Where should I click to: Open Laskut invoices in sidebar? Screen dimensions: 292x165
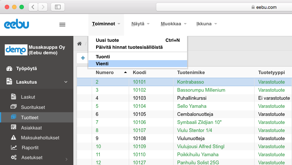pos(28,97)
